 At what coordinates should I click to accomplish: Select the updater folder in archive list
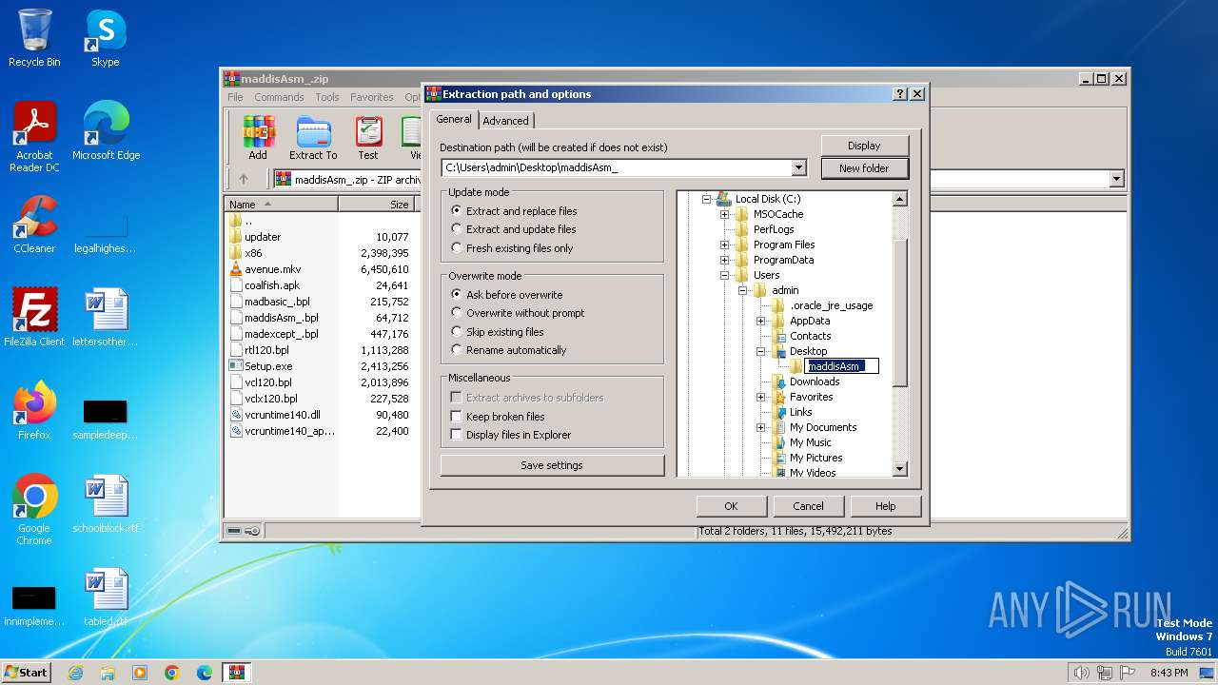click(263, 237)
